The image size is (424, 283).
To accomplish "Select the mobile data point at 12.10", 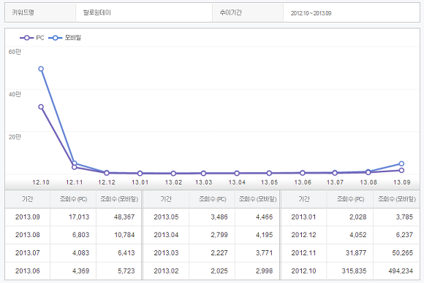I will click(41, 69).
